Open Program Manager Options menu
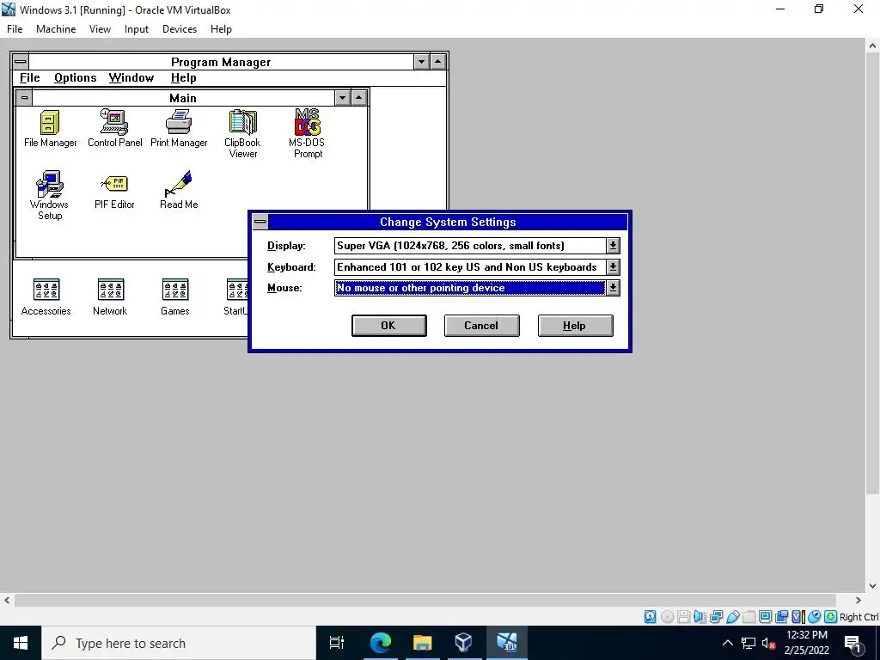This screenshot has width=880, height=660. point(76,78)
